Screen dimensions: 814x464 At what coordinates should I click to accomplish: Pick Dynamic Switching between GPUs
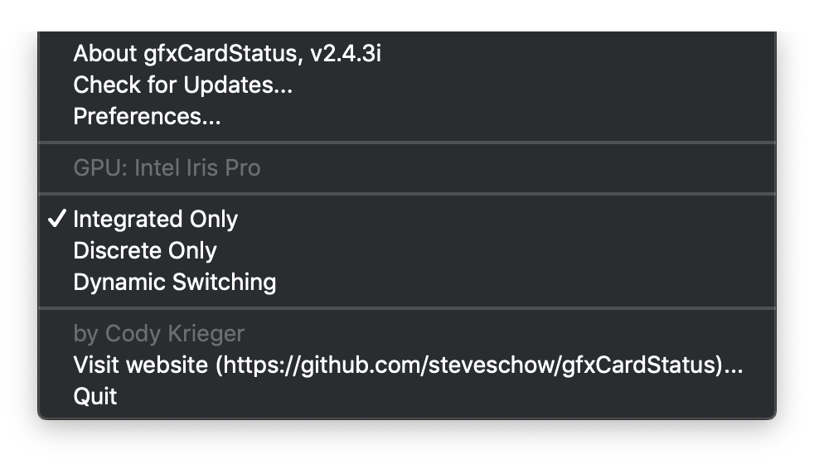[407, 282]
